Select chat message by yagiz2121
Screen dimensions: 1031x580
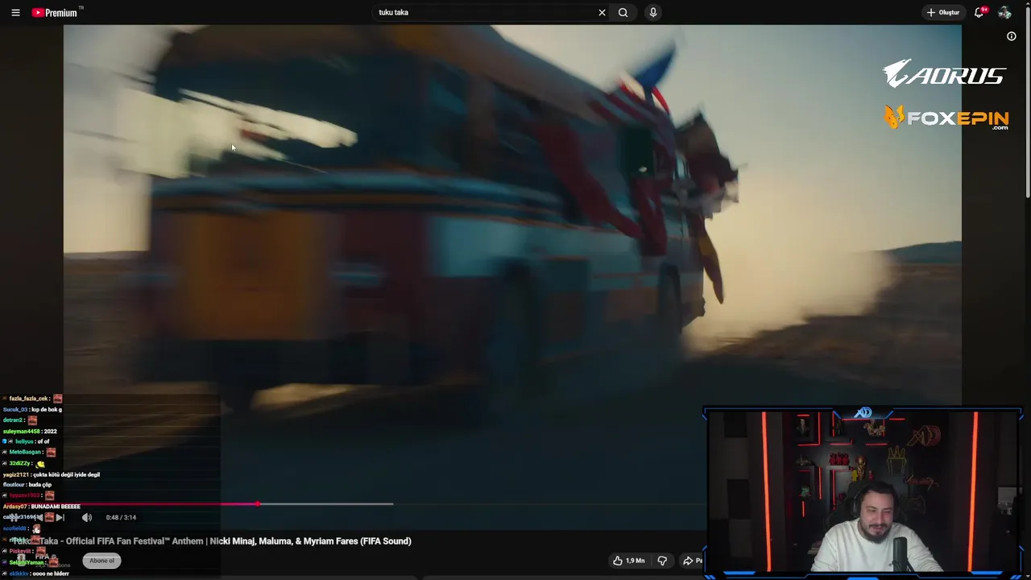point(52,474)
